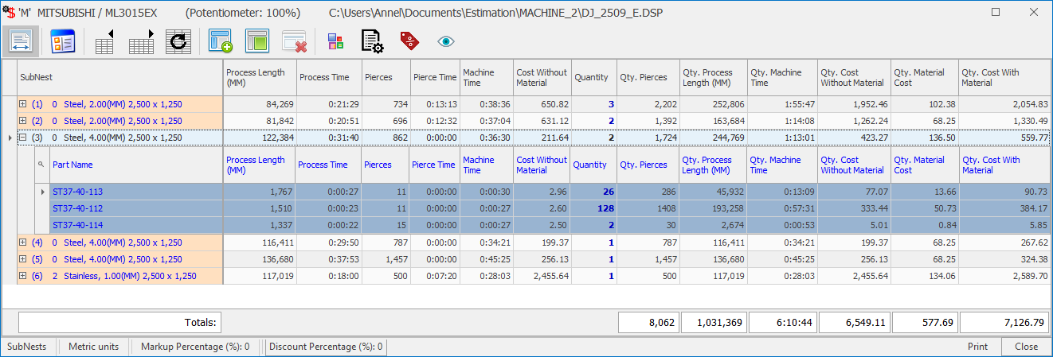Select the green layout panel icon
1053x357 pixels.
pyautogui.click(x=256, y=41)
